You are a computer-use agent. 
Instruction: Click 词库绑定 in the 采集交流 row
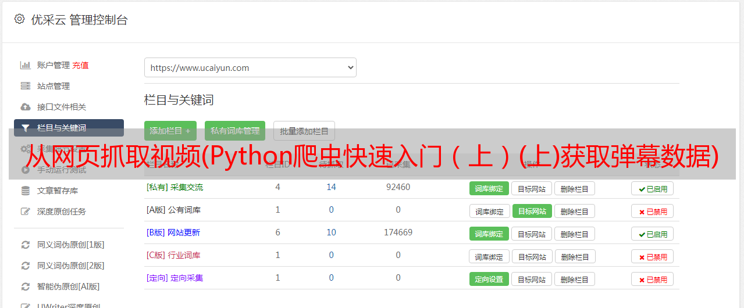[x=489, y=188]
